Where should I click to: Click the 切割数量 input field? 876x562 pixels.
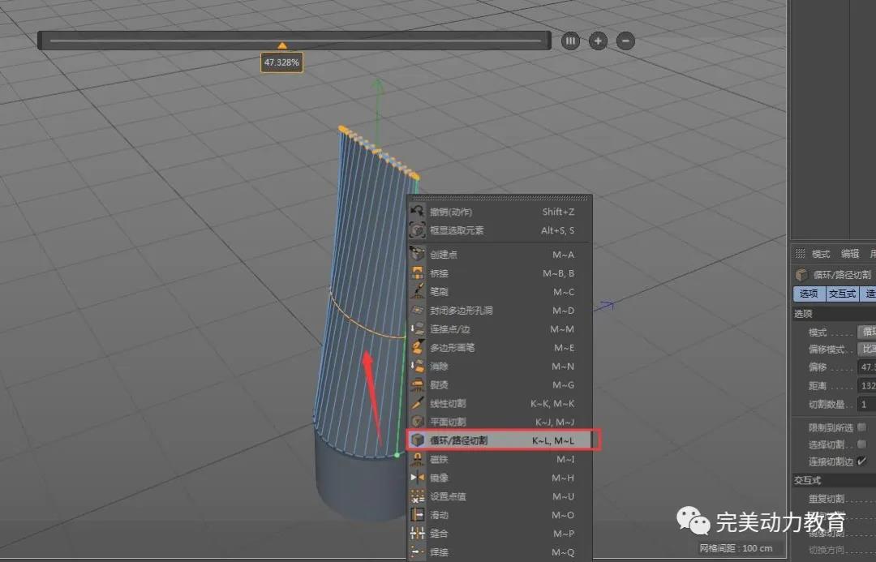(865, 404)
